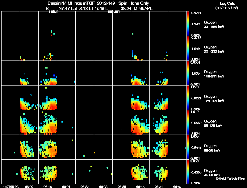Open the 89-129 keV image in the 06:15 column

pyautogui.click(x=48, y=123)
